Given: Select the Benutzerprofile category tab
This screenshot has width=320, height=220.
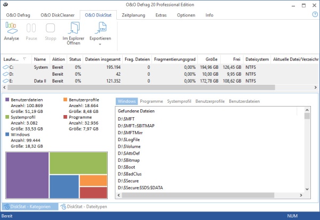Looking at the screenshot, I should (x=210, y=101).
